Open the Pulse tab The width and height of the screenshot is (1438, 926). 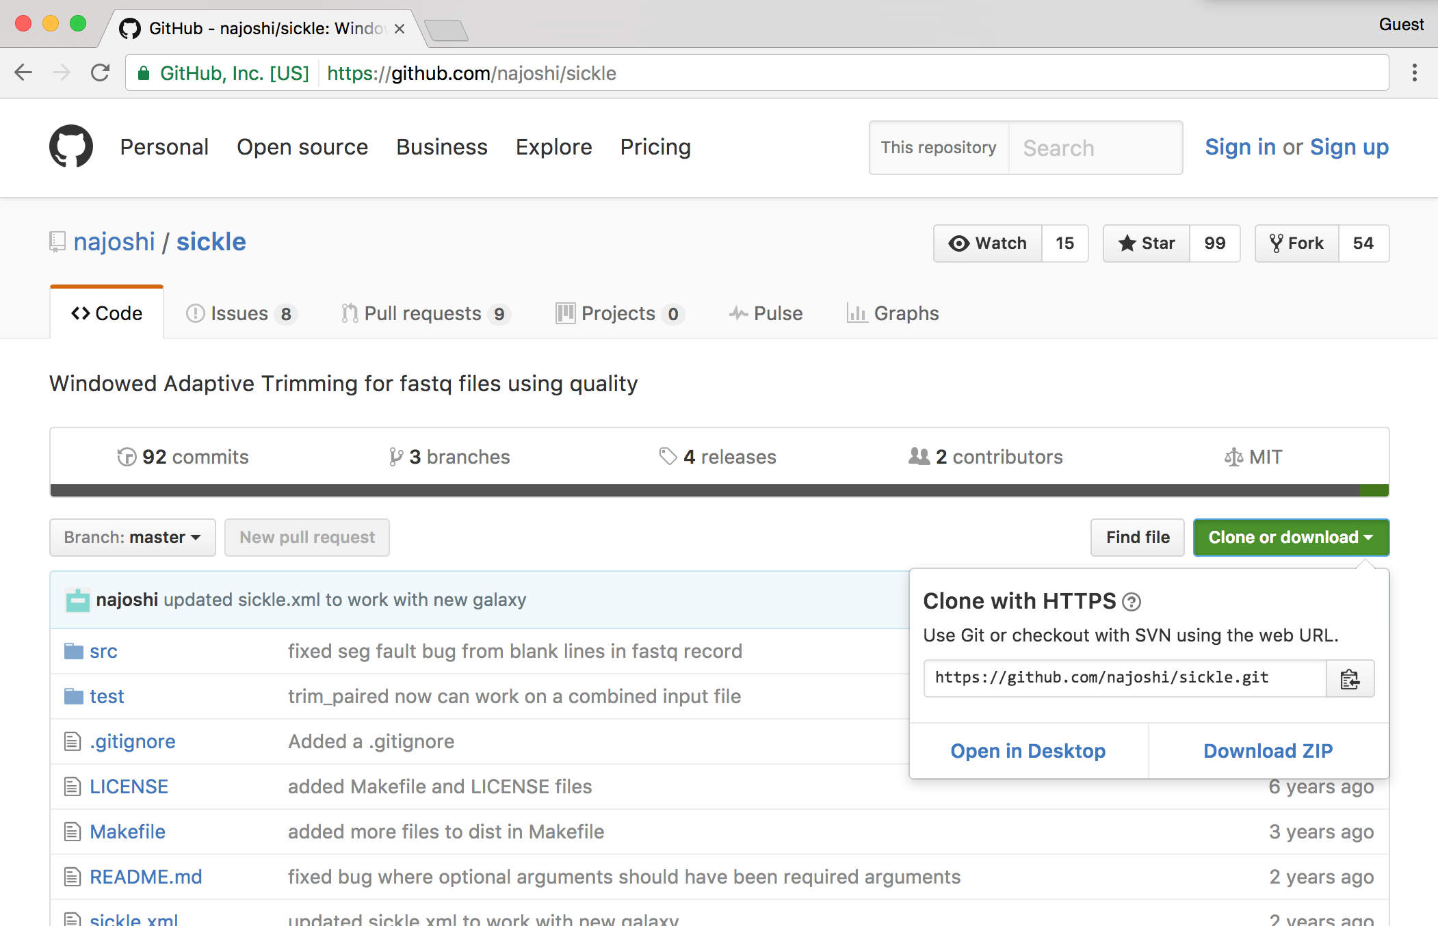[766, 313]
